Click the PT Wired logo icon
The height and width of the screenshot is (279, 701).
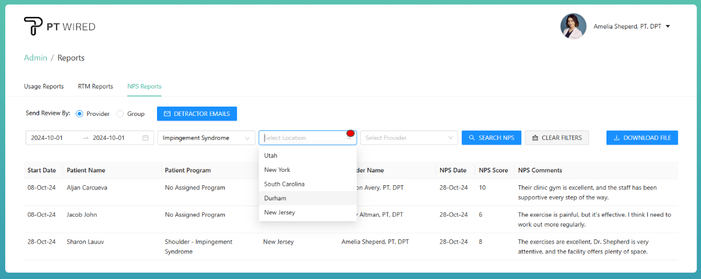pyautogui.click(x=33, y=27)
